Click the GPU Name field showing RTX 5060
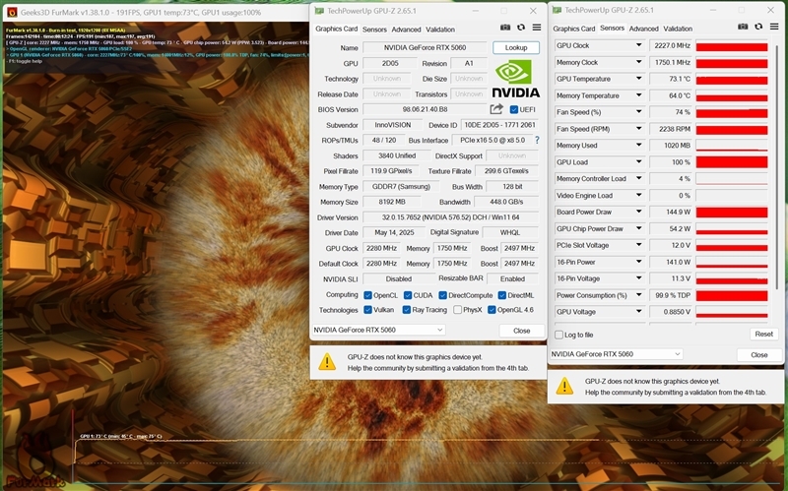 [x=425, y=47]
